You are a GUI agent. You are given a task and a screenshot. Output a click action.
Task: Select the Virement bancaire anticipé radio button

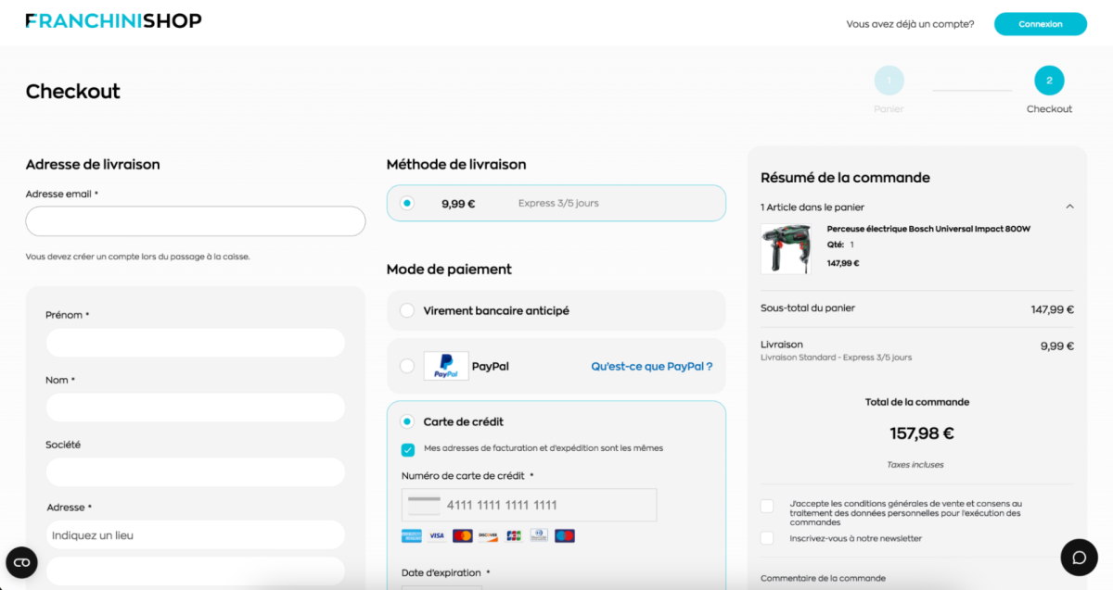pos(407,310)
